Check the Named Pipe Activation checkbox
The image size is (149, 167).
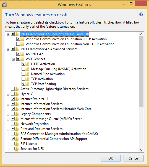23,74
